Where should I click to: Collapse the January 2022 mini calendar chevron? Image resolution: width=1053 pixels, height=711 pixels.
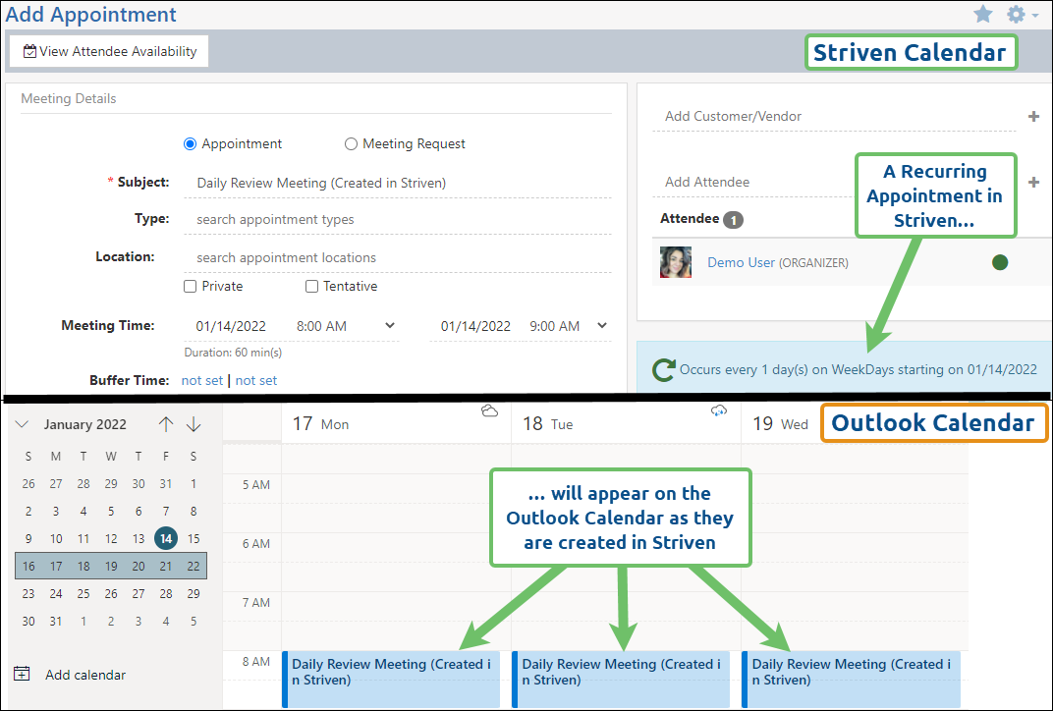tap(23, 424)
